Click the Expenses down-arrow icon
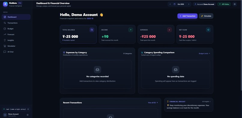 coord(169,30)
